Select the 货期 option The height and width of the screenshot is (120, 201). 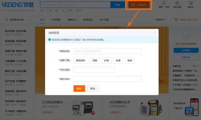(x=95, y=60)
